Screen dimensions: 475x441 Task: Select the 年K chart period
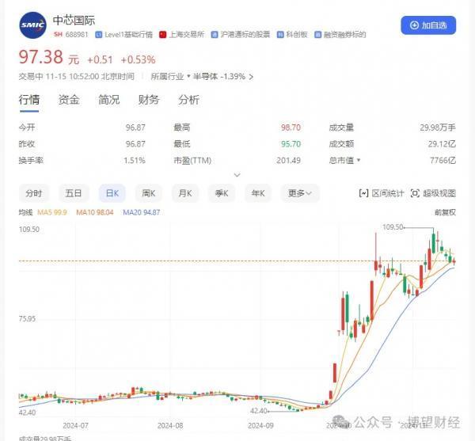[258, 193]
